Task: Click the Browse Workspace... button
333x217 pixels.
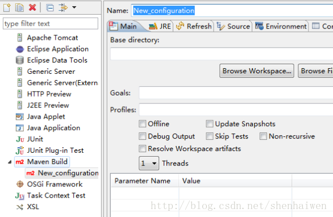Action: pos(257,70)
